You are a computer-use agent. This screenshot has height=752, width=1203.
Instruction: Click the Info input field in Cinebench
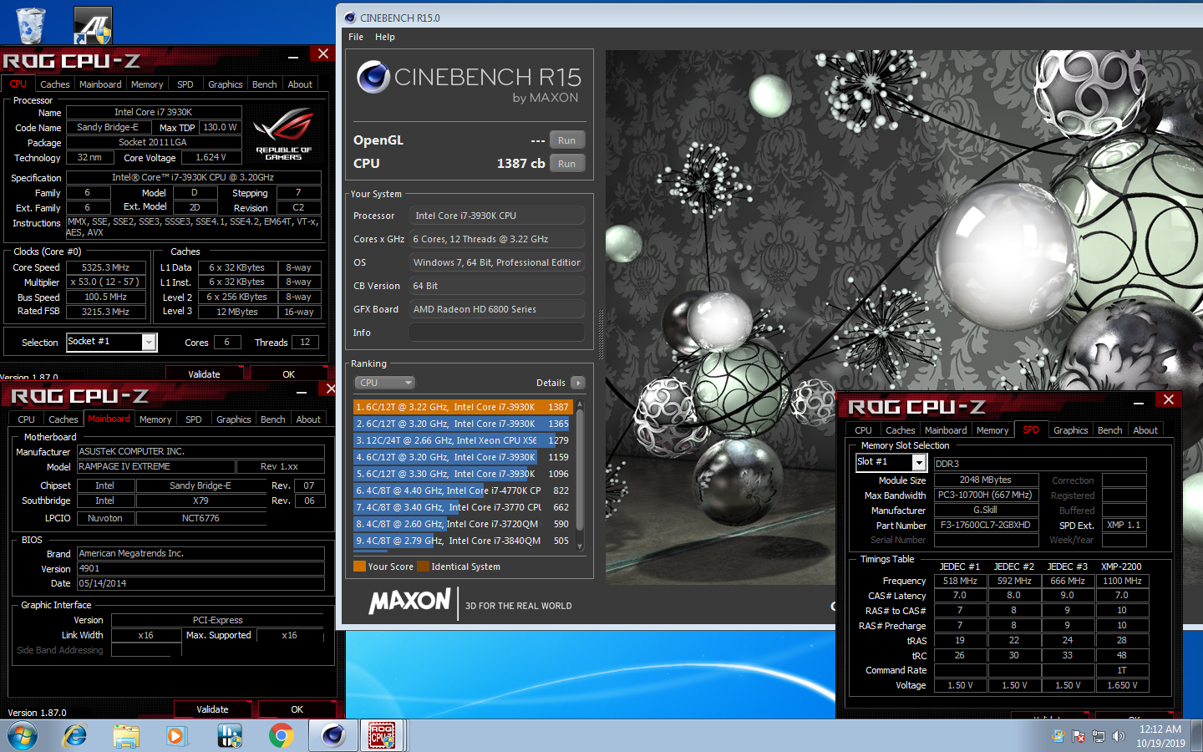[497, 333]
